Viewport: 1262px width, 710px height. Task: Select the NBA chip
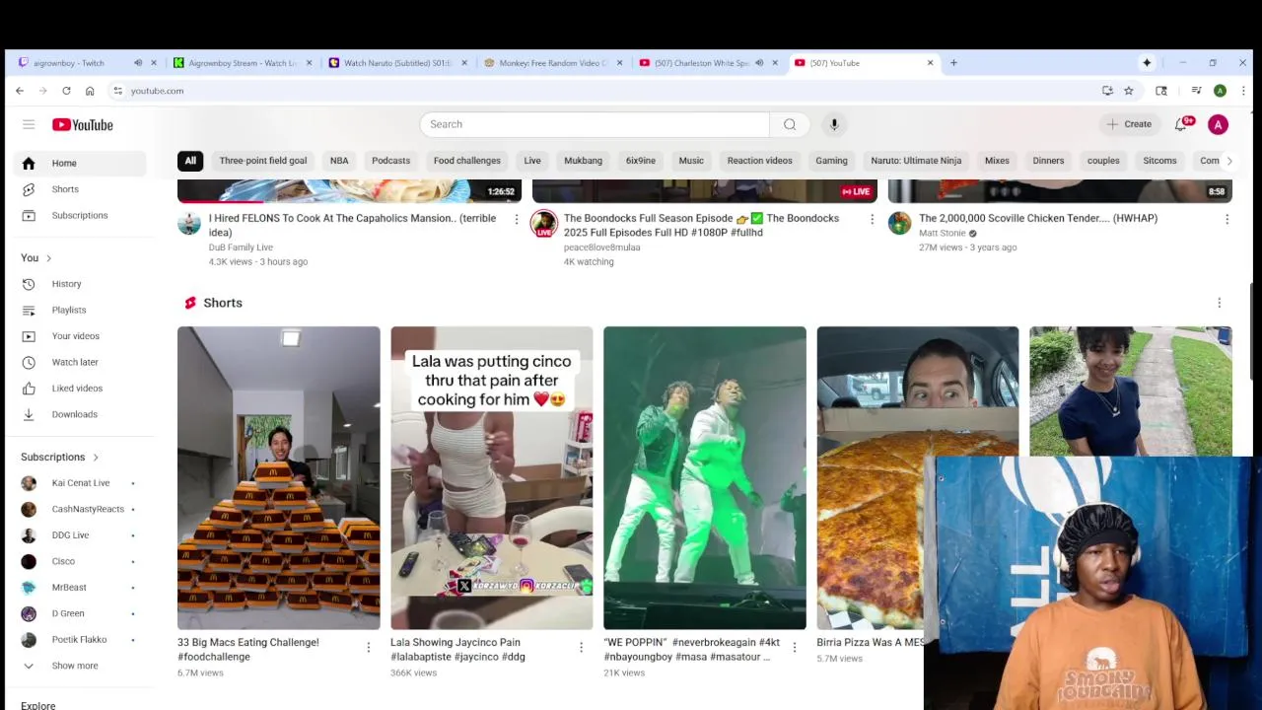(x=339, y=161)
